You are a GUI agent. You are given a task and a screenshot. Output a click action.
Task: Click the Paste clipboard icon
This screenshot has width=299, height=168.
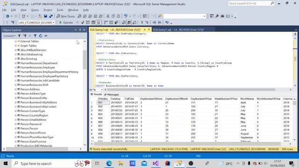click(118, 16)
